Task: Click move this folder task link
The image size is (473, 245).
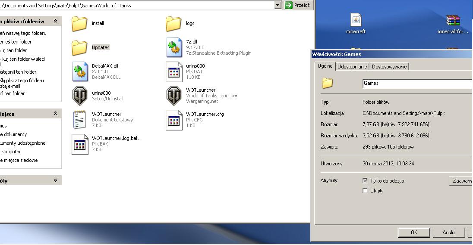Action: click(16, 42)
